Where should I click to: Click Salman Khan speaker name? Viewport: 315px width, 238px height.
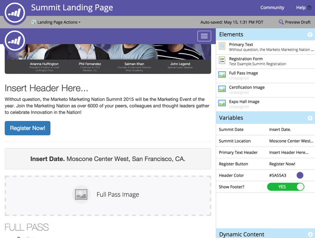[134, 64]
